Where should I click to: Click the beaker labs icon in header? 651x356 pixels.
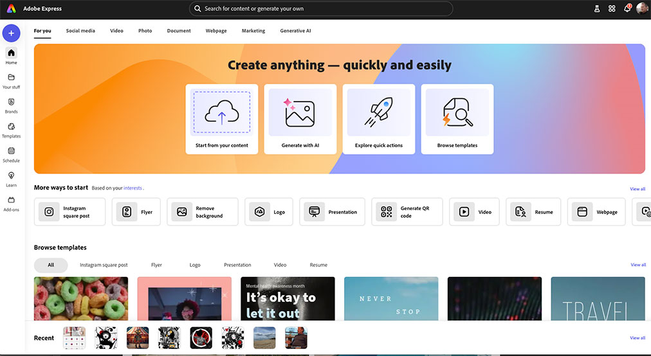[x=596, y=9]
